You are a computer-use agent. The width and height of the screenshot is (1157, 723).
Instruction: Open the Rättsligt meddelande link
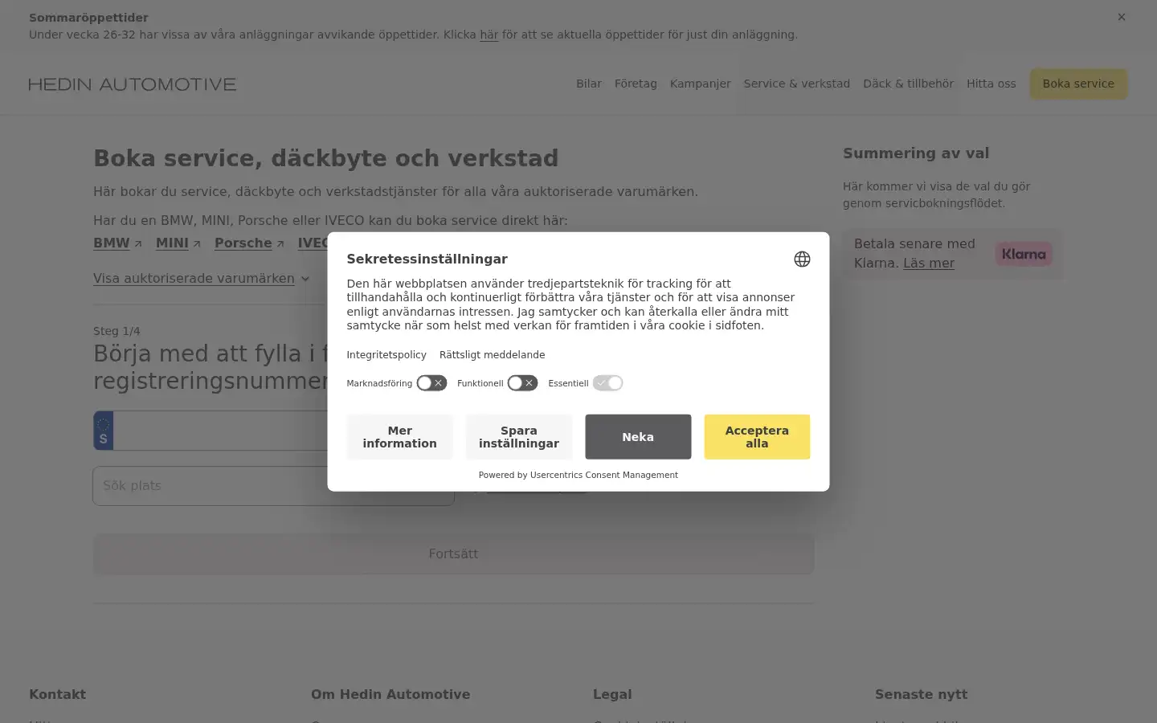click(493, 354)
